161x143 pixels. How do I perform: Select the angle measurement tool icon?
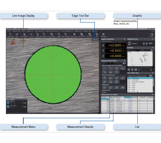click(x=110, y=72)
